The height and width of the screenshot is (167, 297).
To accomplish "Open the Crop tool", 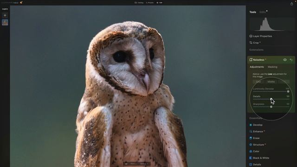I will point(256,43).
